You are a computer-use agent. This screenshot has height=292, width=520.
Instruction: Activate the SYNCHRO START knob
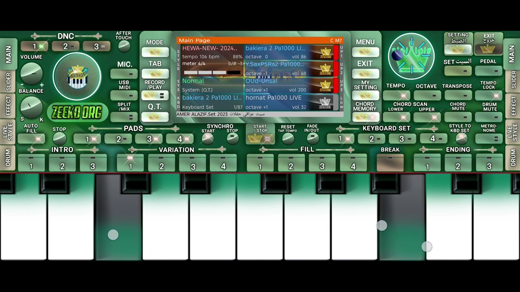(x=208, y=139)
